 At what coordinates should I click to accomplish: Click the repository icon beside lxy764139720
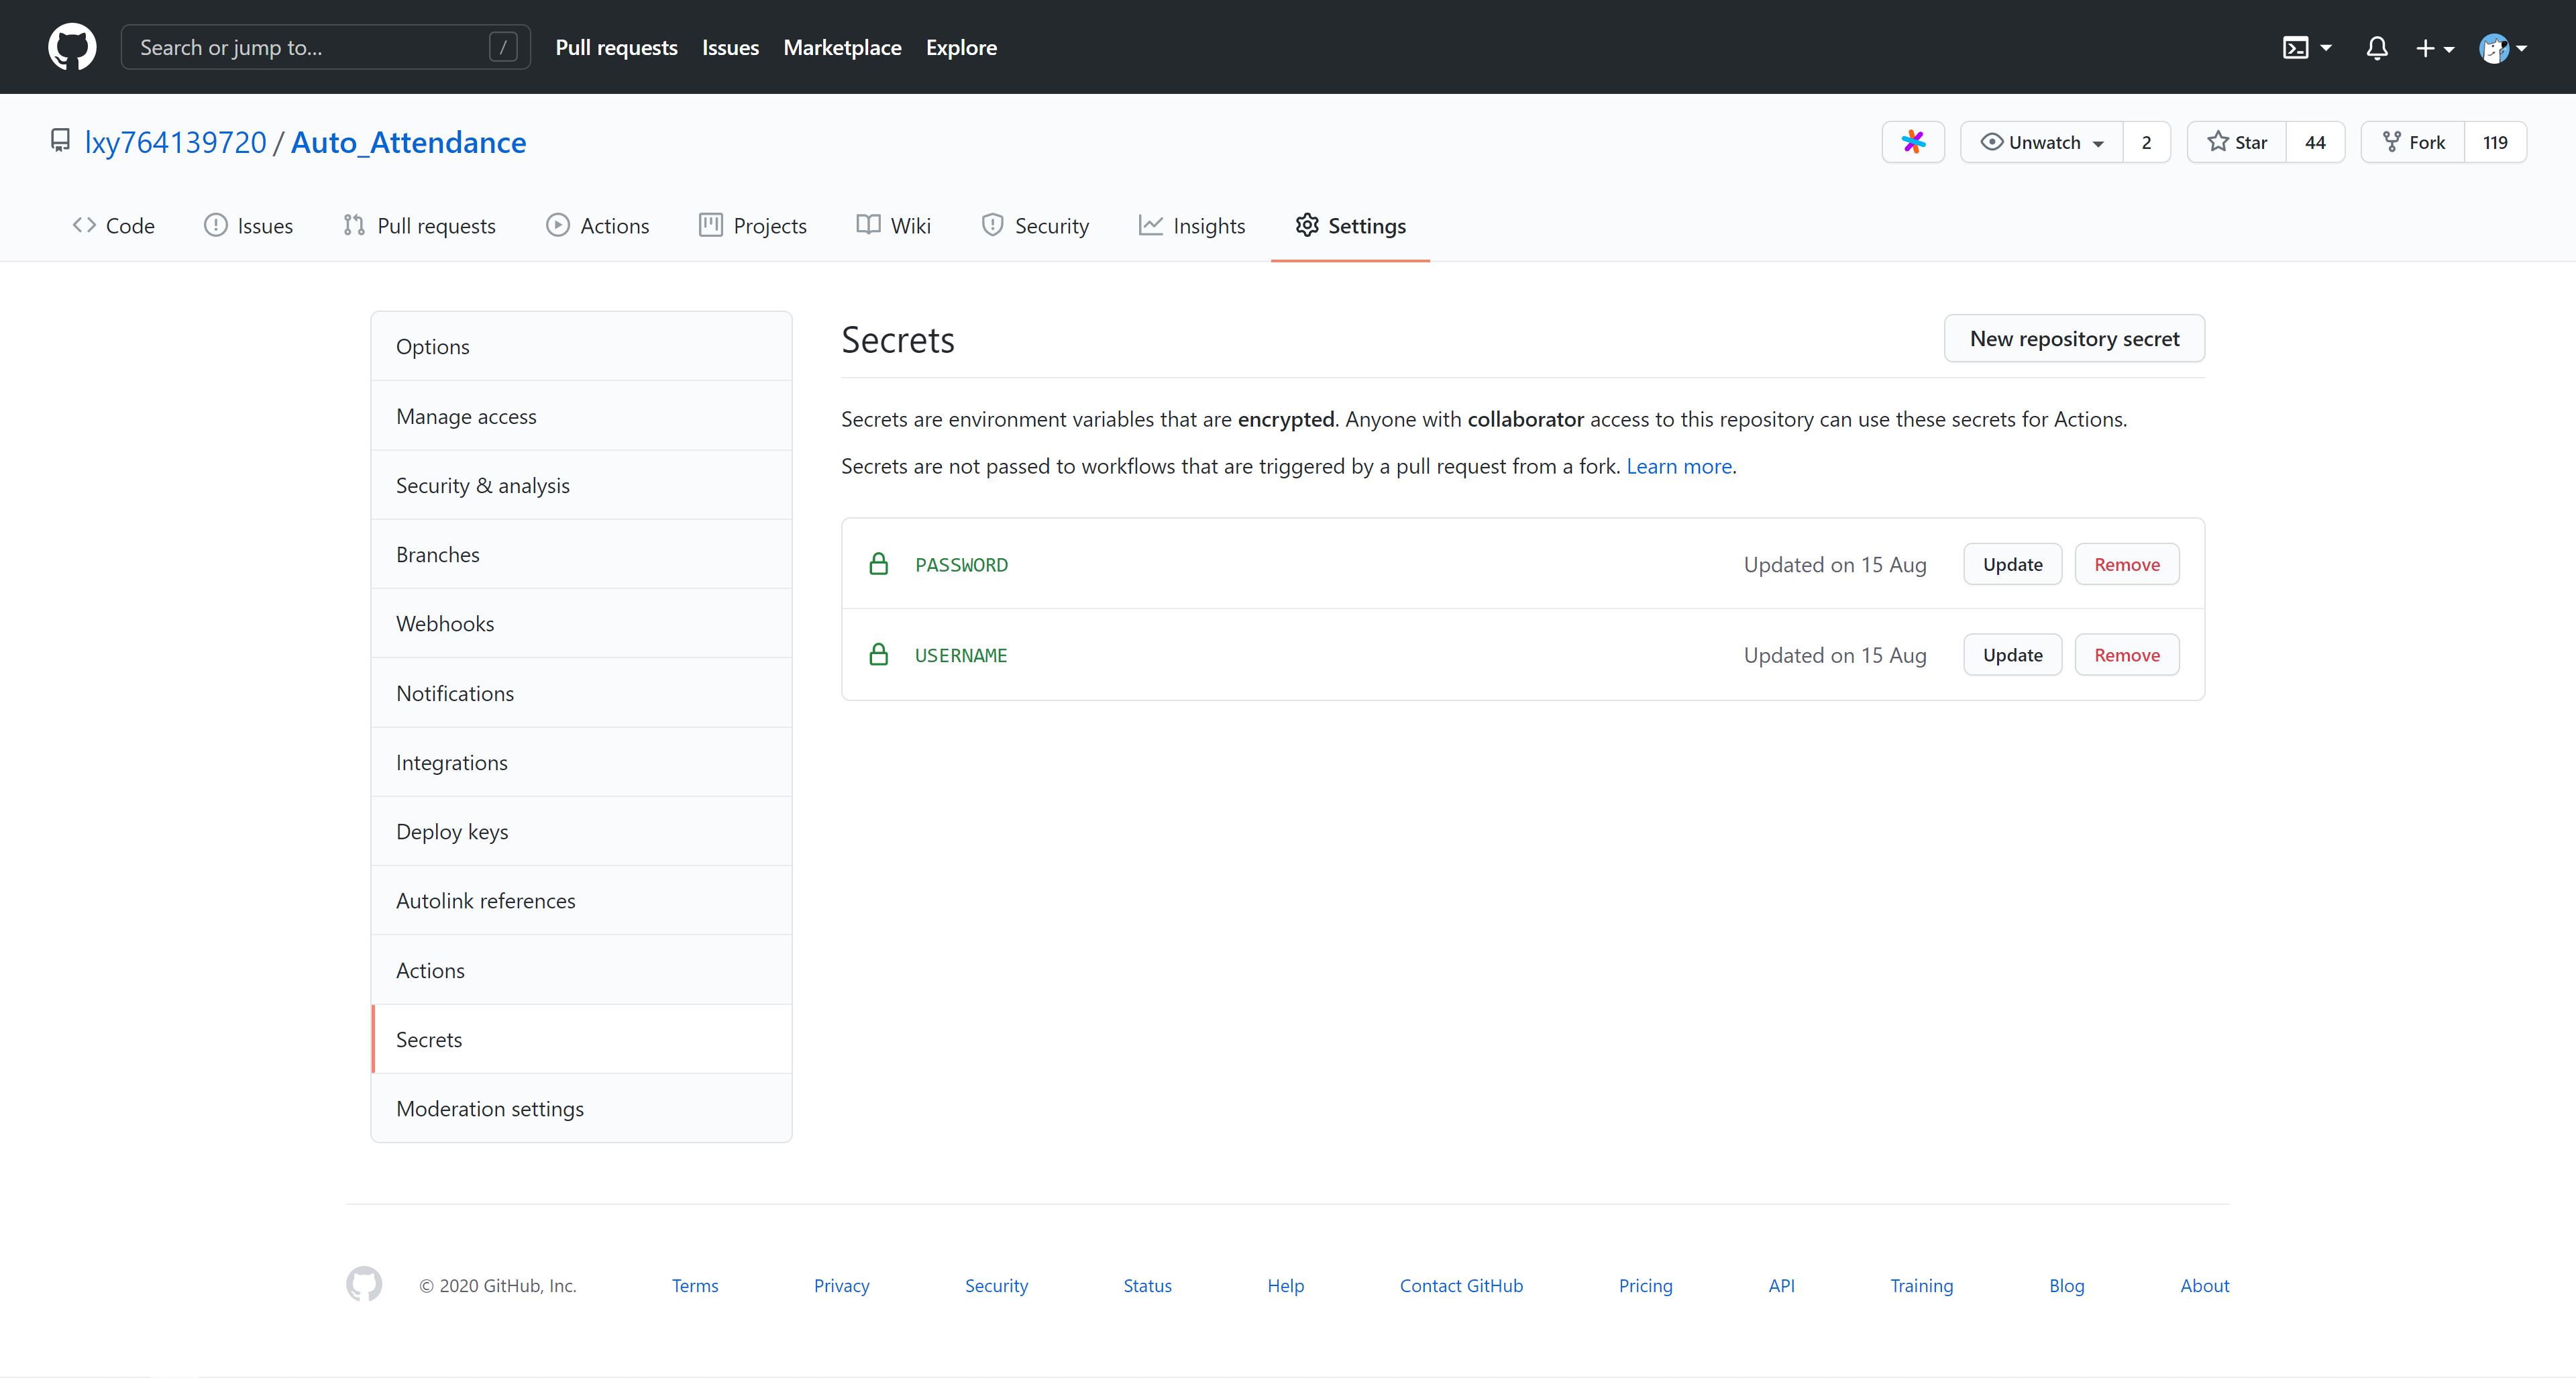(x=60, y=141)
